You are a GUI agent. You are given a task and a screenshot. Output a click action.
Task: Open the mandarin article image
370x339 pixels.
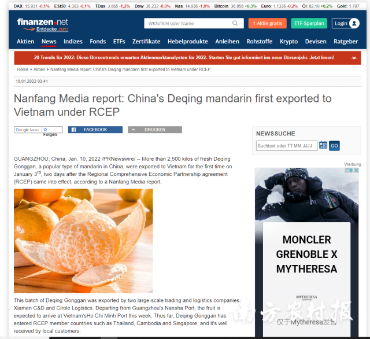pos(83,241)
